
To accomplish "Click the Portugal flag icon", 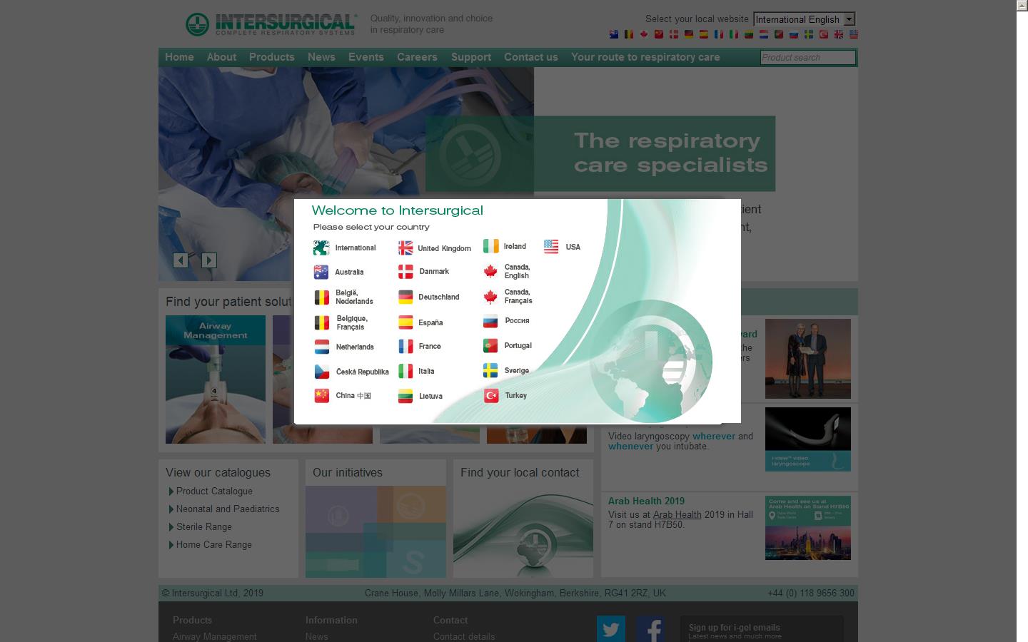I will tap(491, 345).
